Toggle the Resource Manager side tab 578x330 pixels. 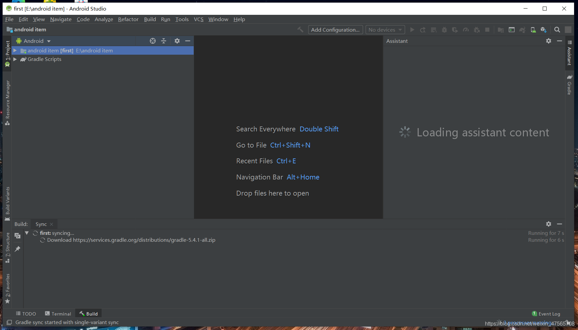coord(7,102)
